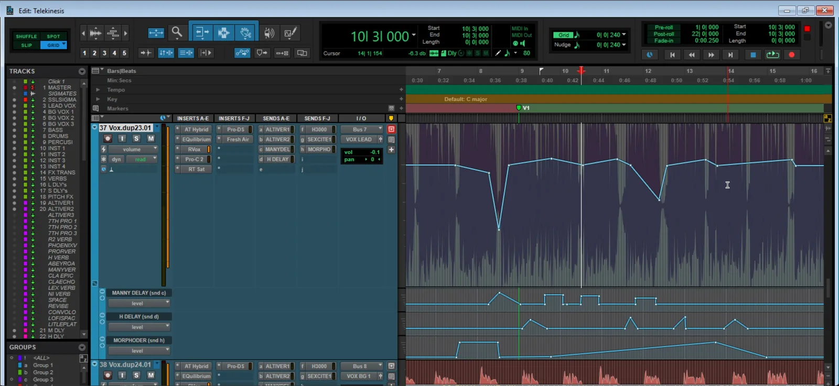Click the yellow marker icon after I/O header
Image resolution: width=839 pixels, height=386 pixels.
[391, 118]
